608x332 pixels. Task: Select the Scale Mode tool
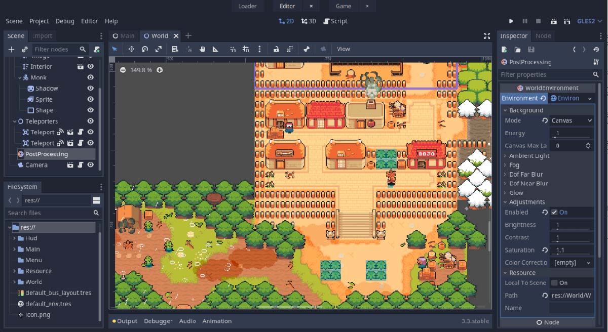point(159,49)
